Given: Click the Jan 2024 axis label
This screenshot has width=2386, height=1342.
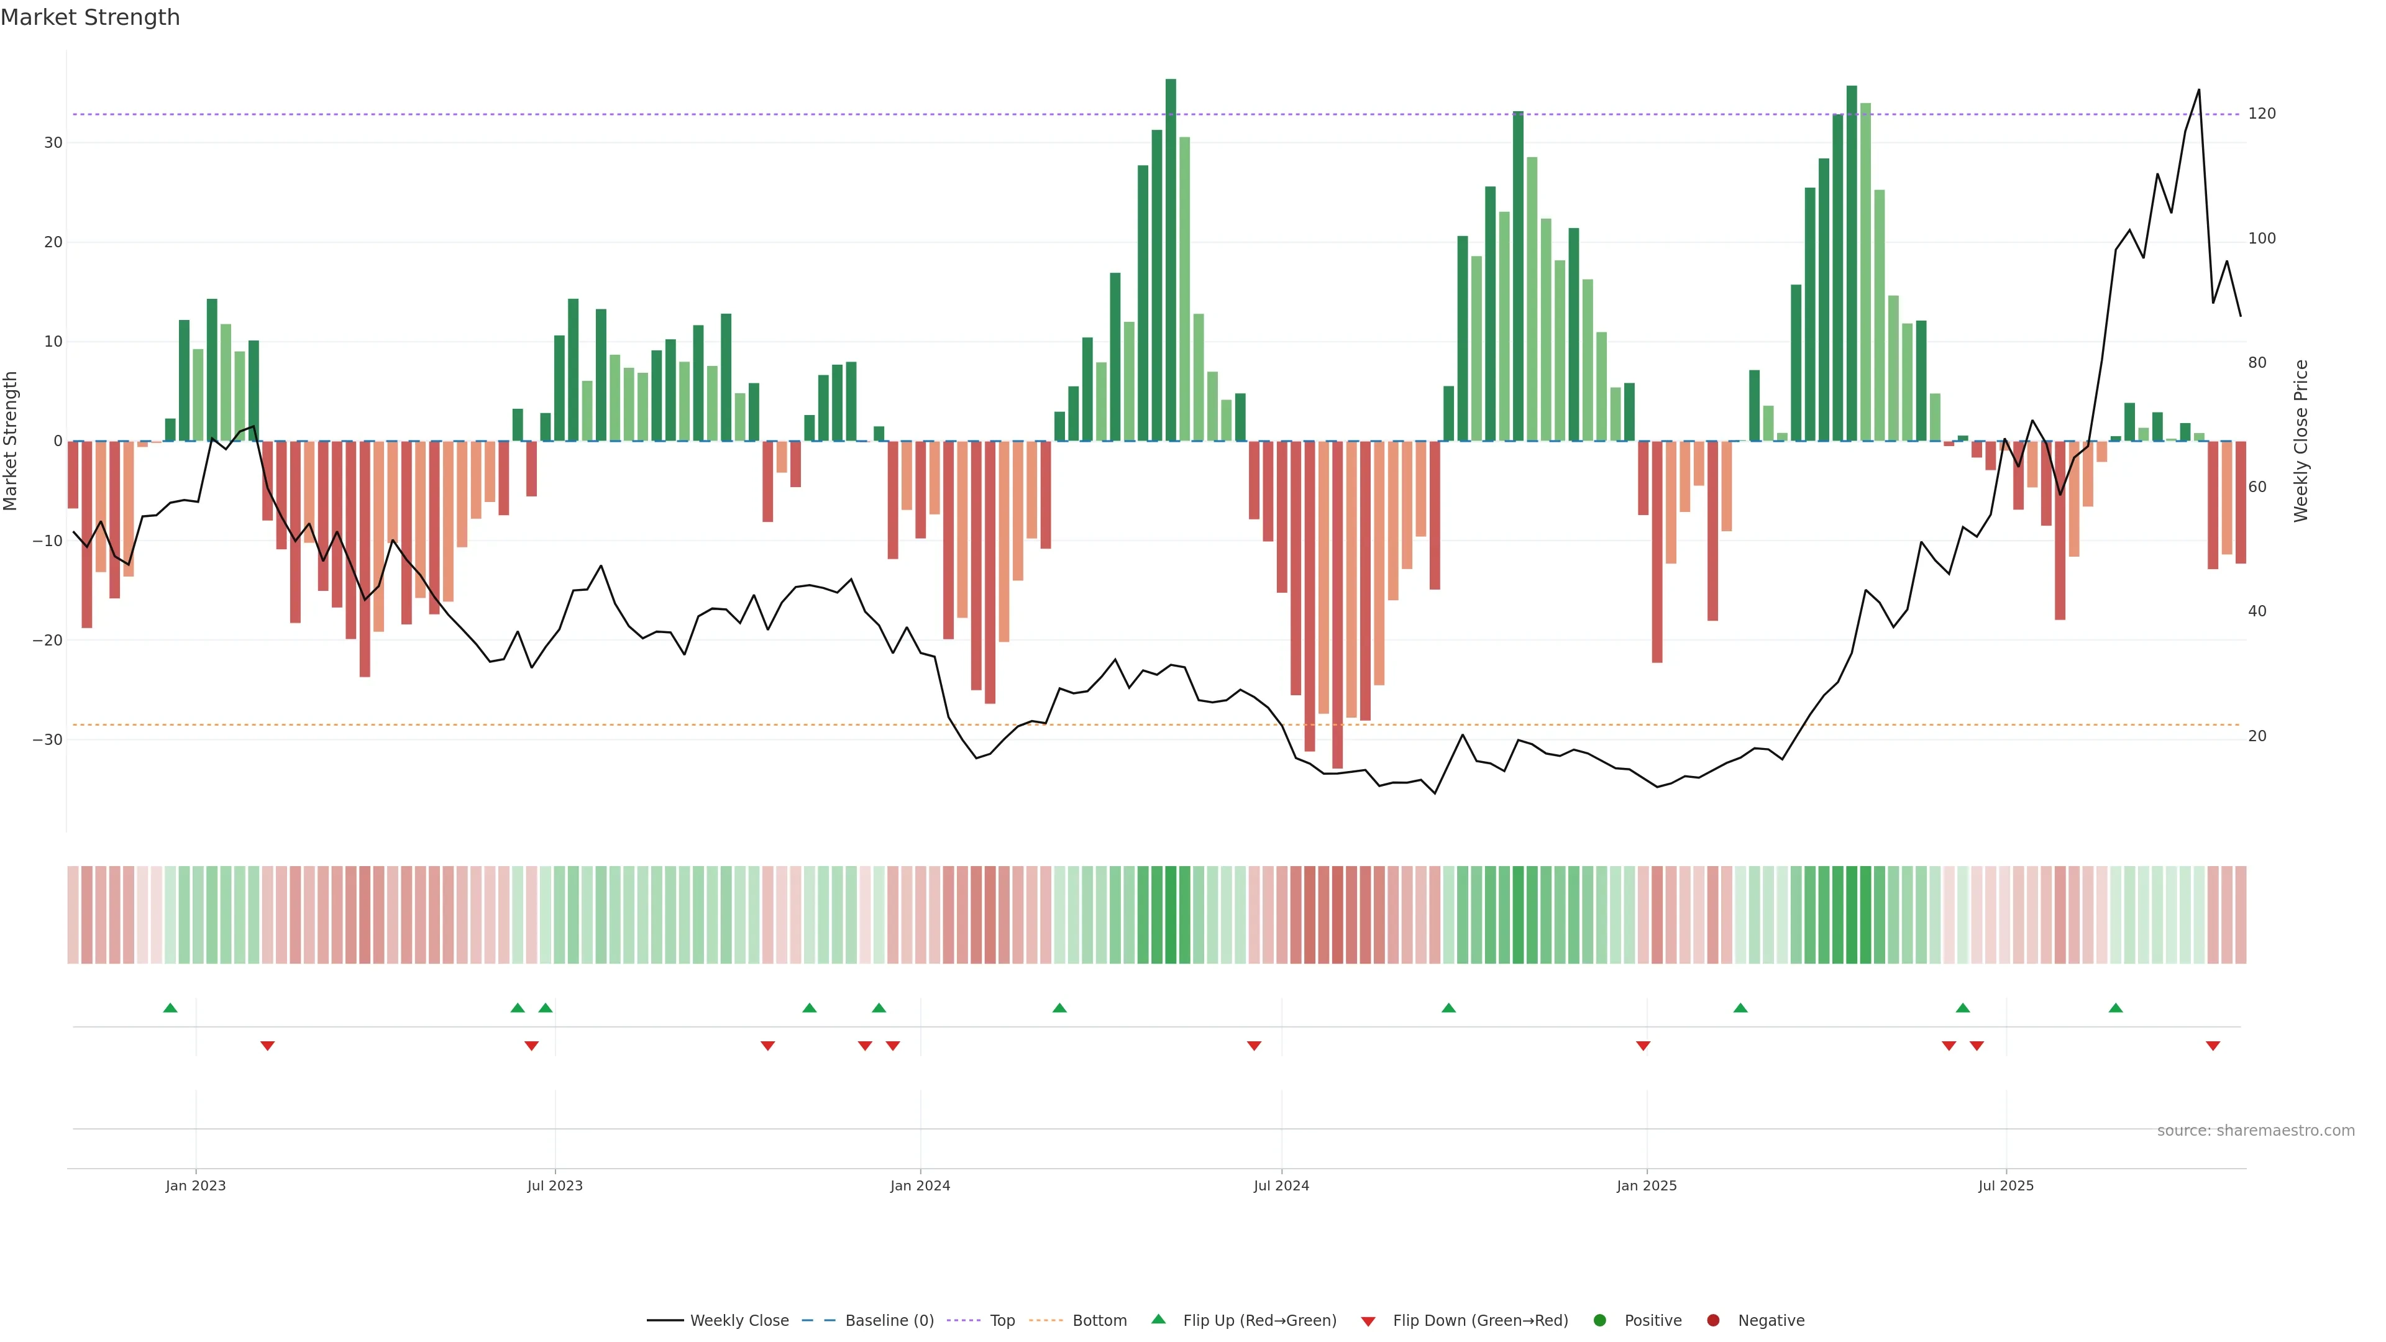Looking at the screenshot, I should coord(920,1185).
